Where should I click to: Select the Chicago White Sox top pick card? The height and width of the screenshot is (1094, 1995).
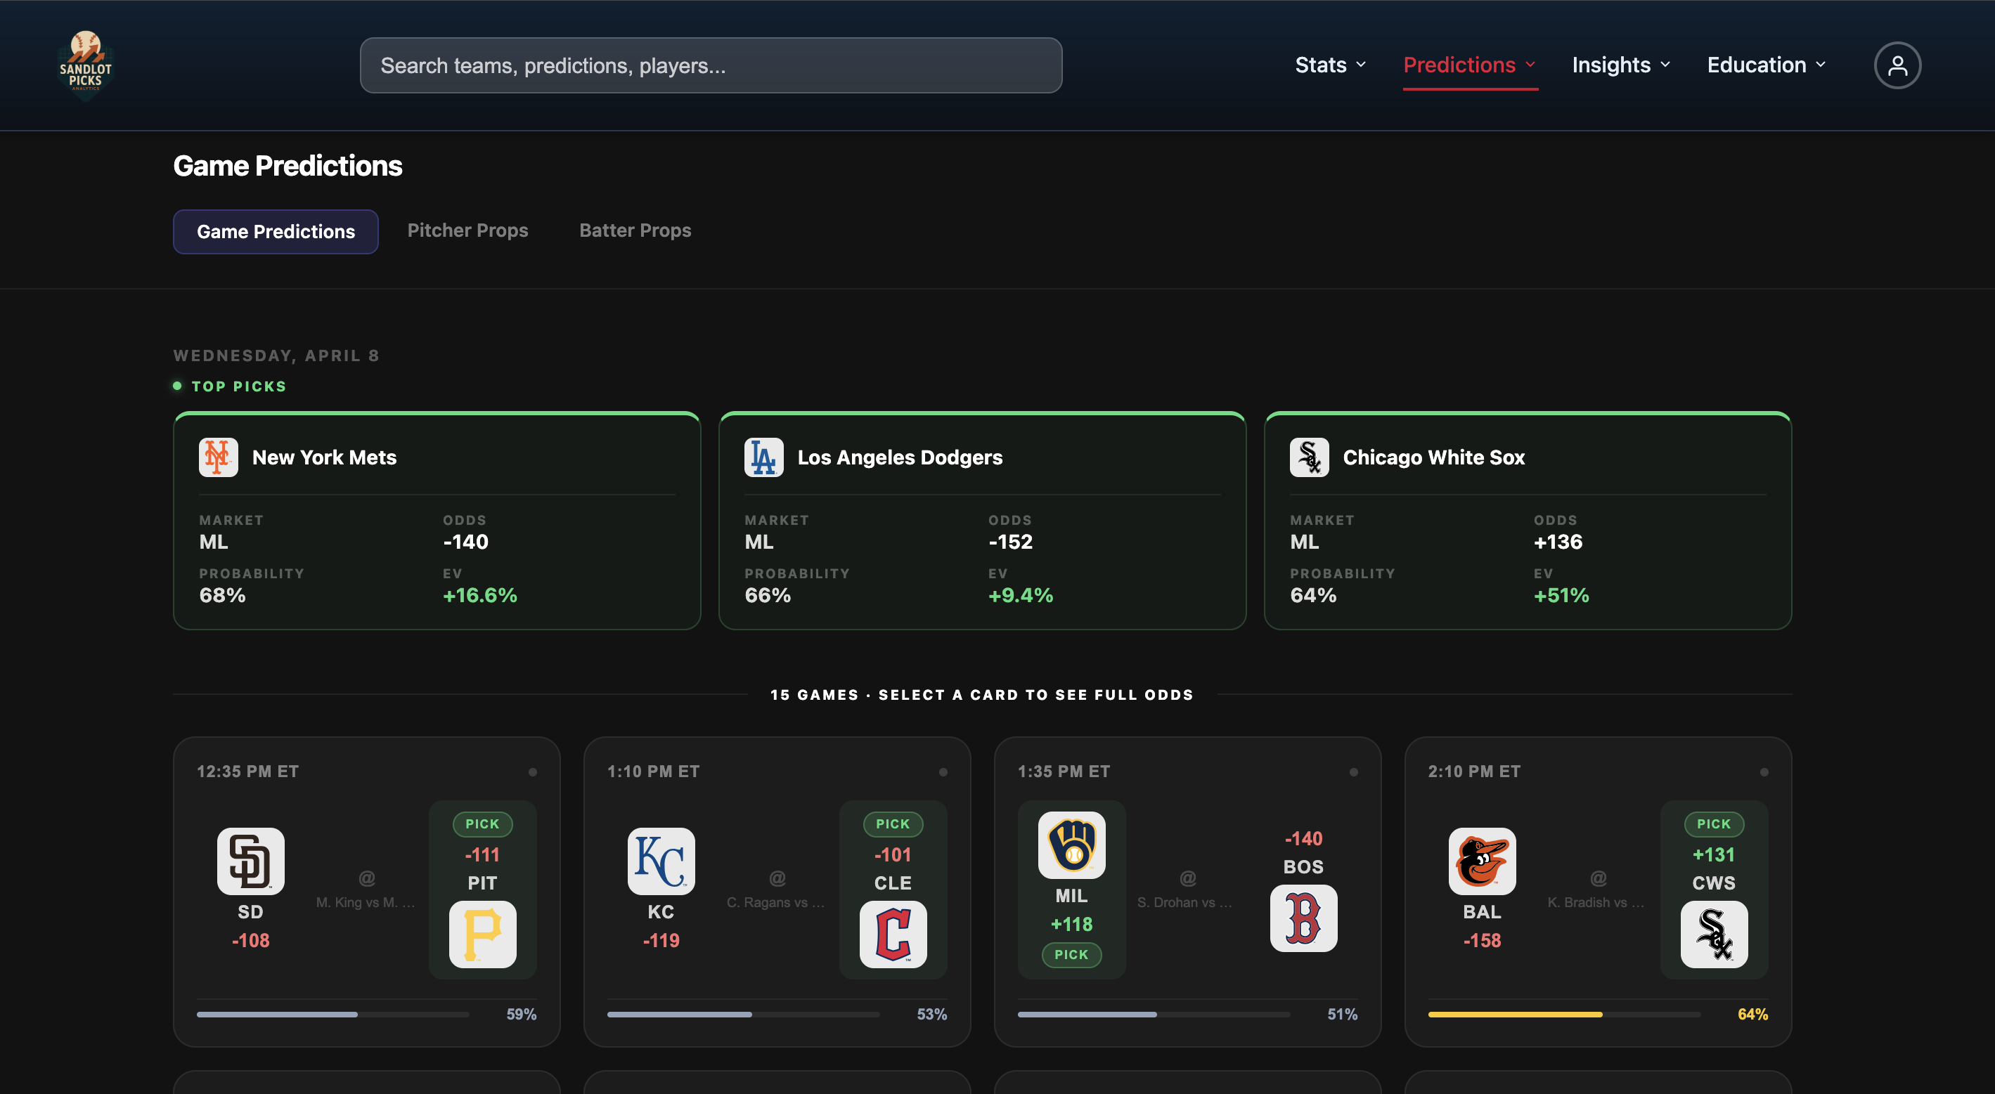coord(1528,521)
